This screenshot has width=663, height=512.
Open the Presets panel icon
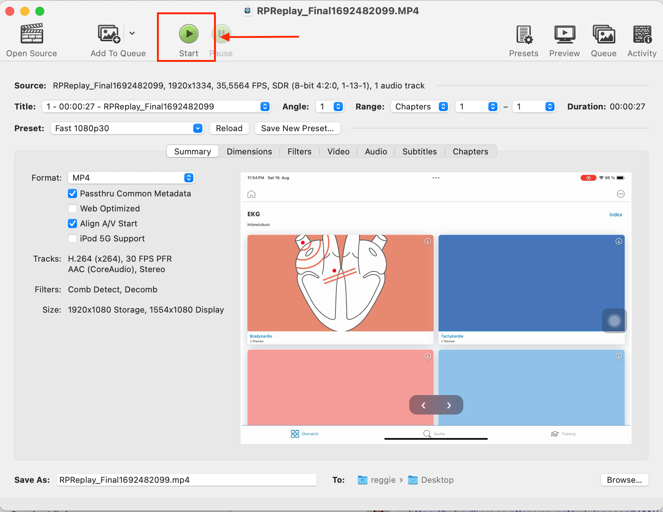coord(524,34)
